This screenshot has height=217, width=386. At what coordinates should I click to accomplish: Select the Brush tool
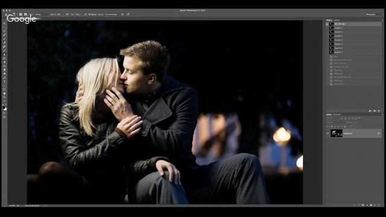point(4,51)
